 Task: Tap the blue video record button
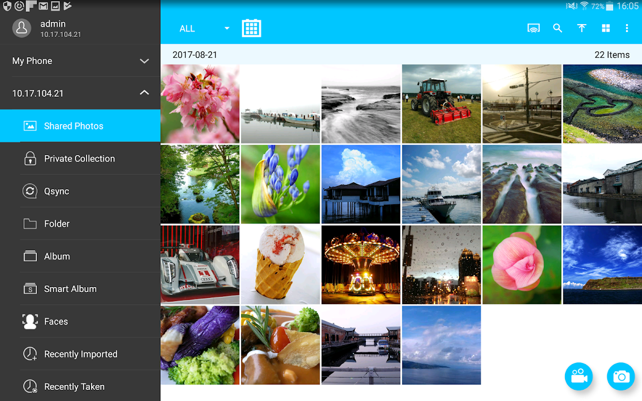coord(578,376)
